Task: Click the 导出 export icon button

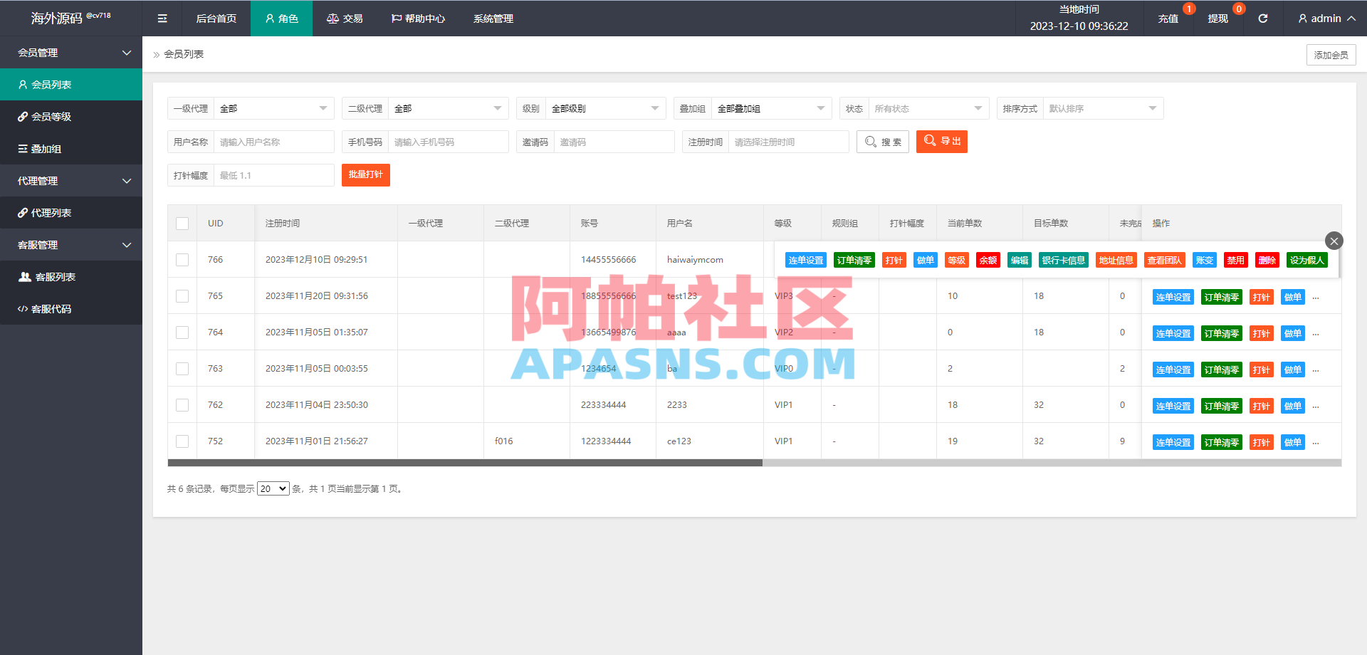Action: [941, 141]
